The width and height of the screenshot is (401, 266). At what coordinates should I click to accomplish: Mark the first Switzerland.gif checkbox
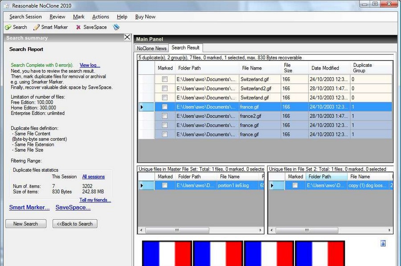[165, 79]
